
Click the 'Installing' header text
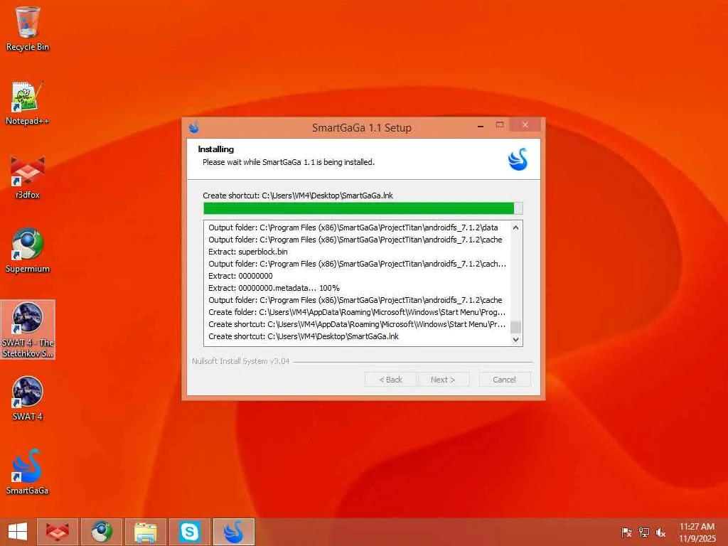tap(216, 149)
